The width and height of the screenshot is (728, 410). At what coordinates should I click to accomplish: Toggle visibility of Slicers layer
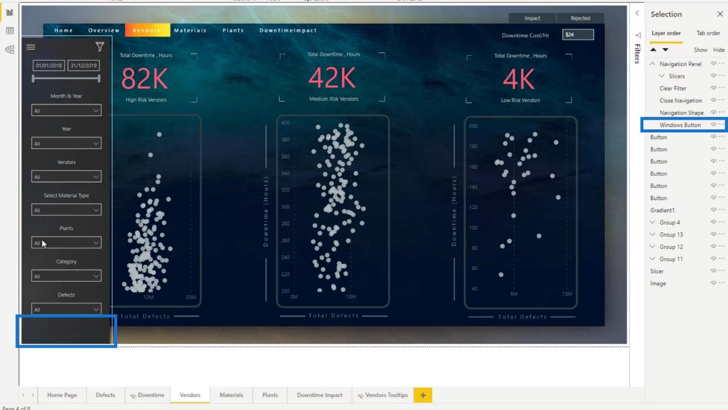click(713, 76)
